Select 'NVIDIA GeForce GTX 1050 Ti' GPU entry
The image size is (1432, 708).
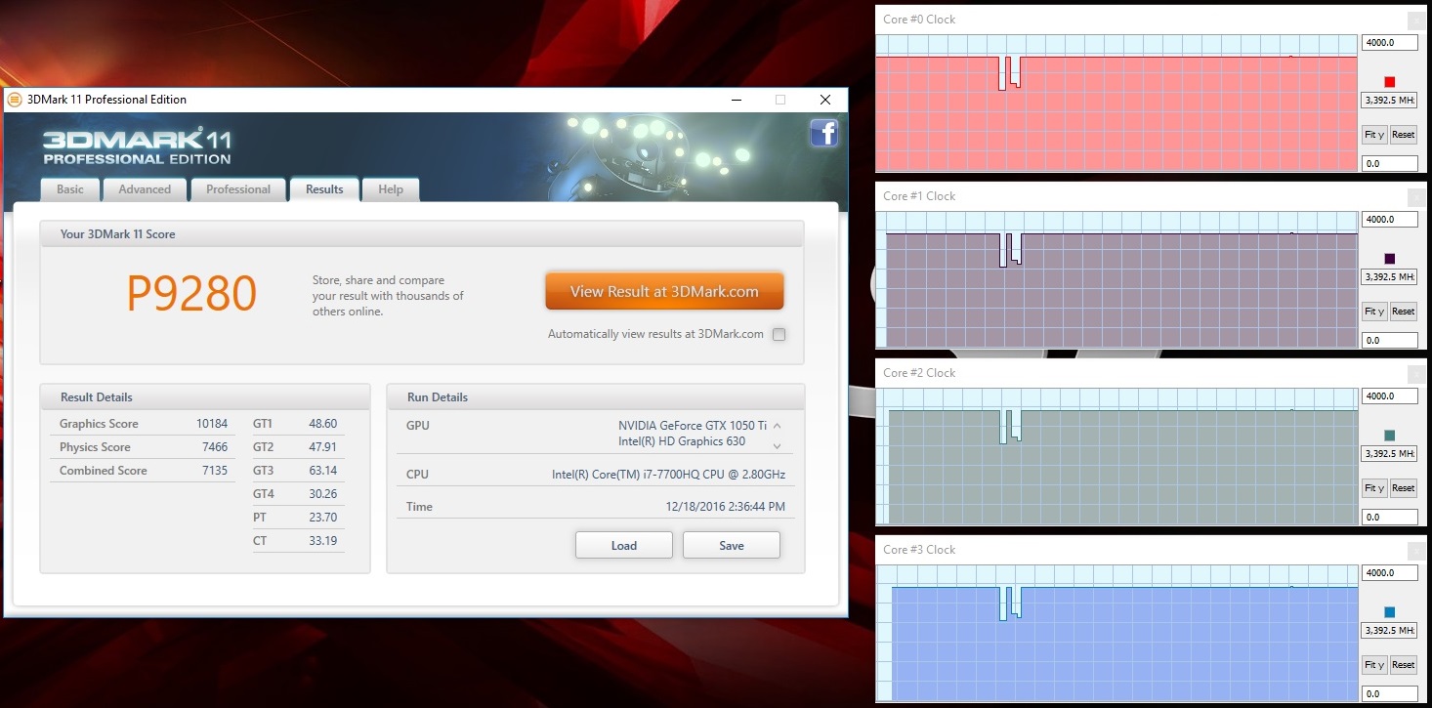point(693,426)
